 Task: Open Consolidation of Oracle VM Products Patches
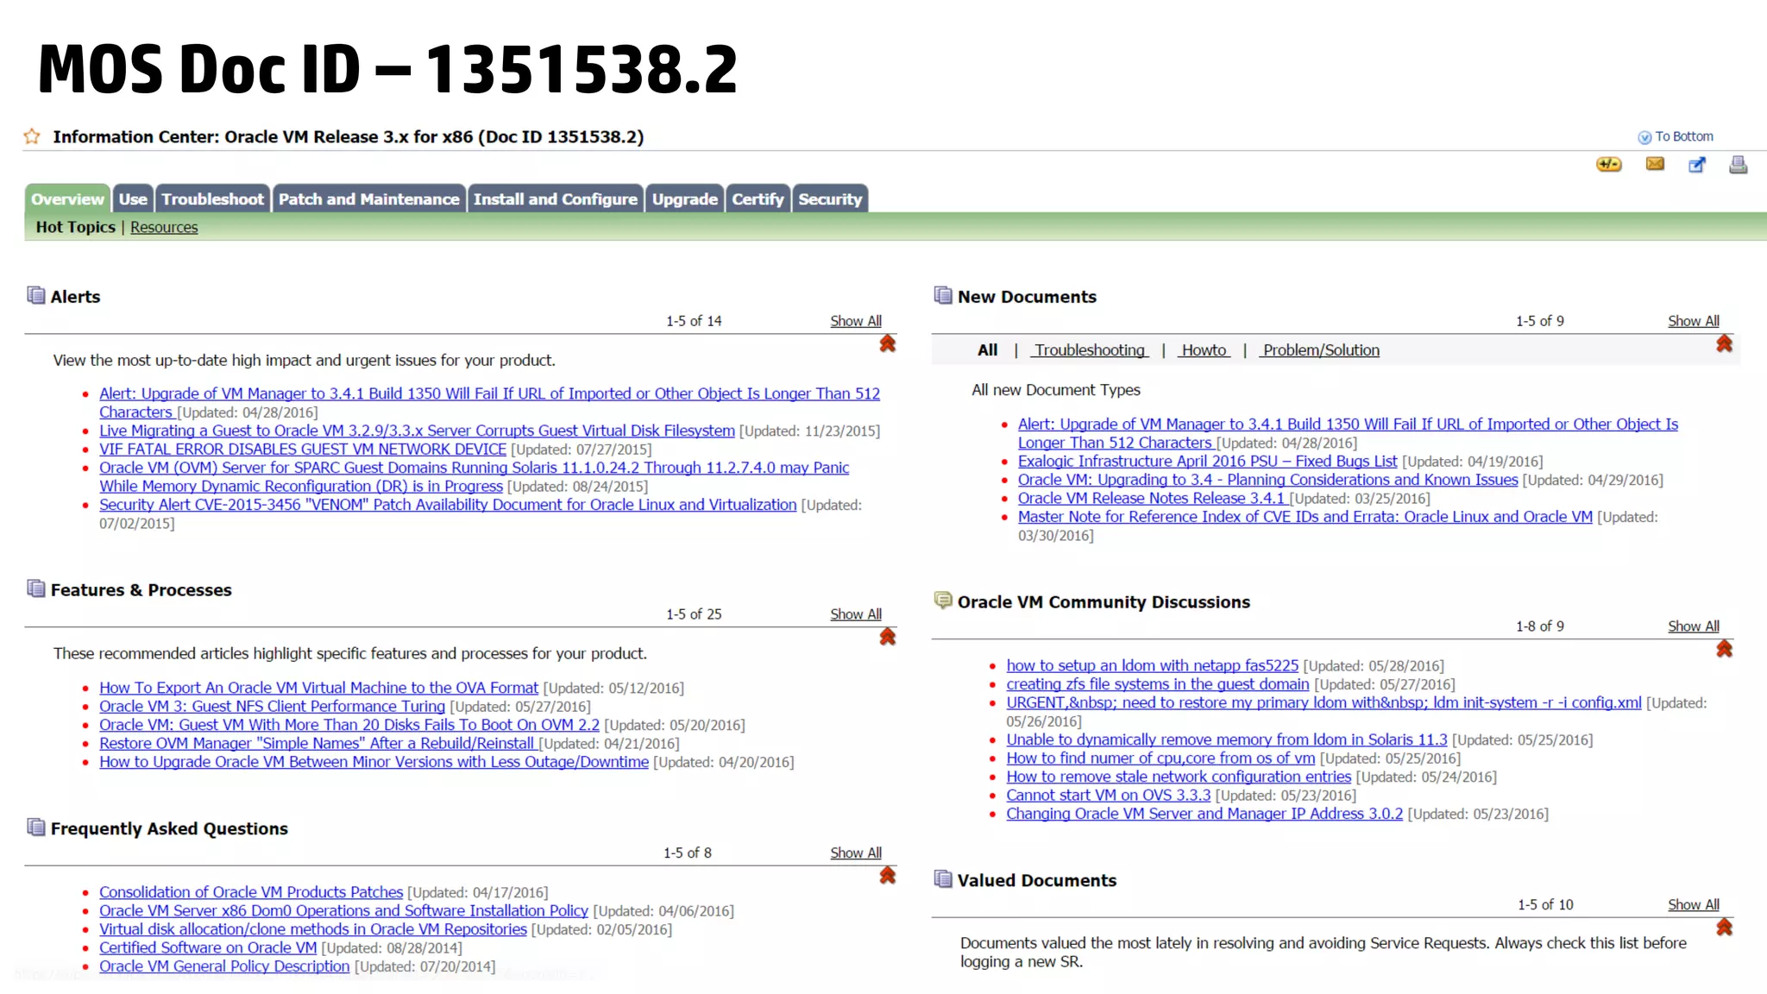pyautogui.click(x=251, y=892)
